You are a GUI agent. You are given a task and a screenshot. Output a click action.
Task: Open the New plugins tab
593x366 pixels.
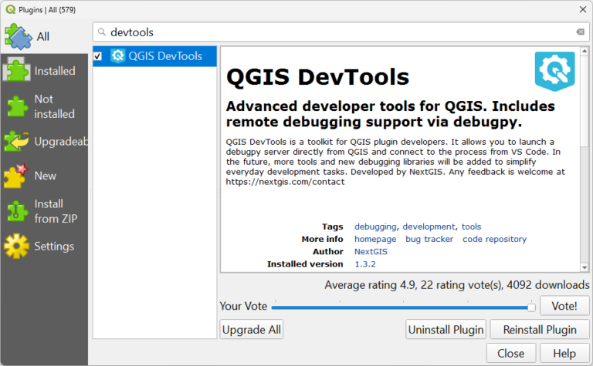(x=44, y=176)
